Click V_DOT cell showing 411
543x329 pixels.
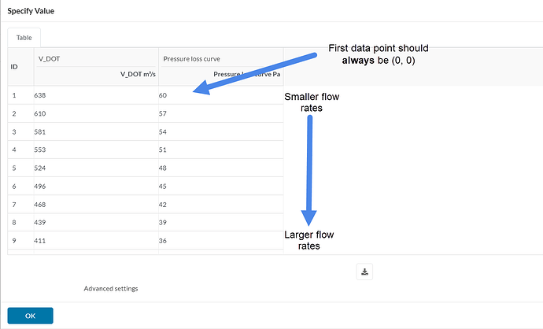[x=96, y=241]
